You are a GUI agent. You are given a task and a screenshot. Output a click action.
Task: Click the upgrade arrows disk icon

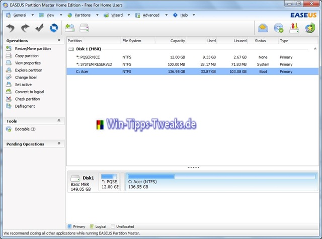tap(294, 28)
